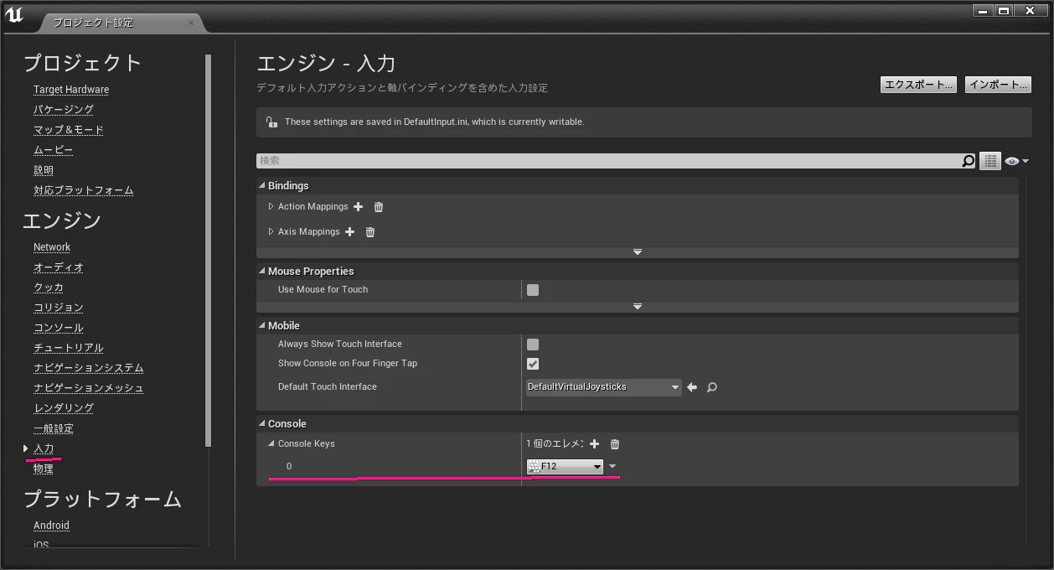The height and width of the screenshot is (570, 1054).
Task: Collapse the Console section
Action: coord(262,424)
